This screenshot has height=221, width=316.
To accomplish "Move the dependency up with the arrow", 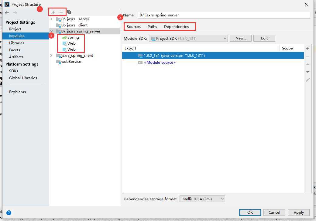I will [x=308, y=64].
